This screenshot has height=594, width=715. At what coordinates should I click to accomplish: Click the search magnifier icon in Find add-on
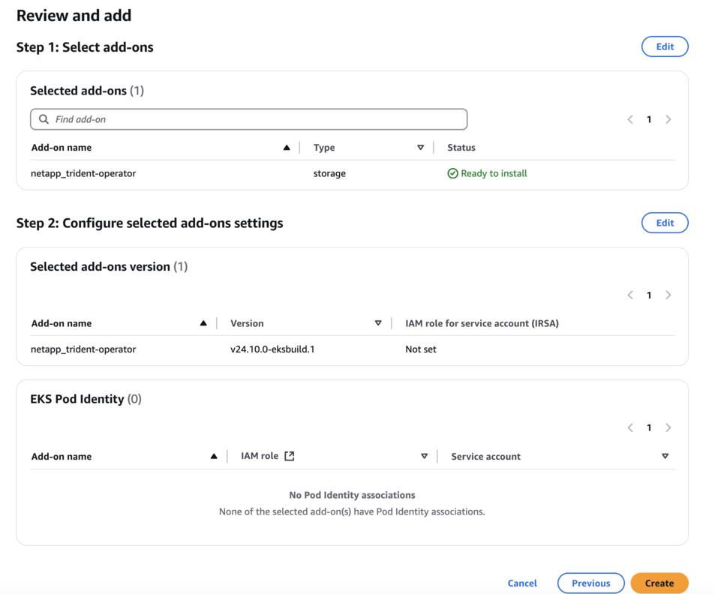pyautogui.click(x=44, y=119)
